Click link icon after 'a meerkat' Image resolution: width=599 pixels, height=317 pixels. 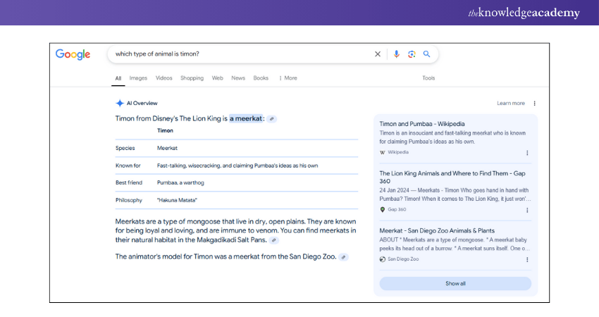point(271,119)
